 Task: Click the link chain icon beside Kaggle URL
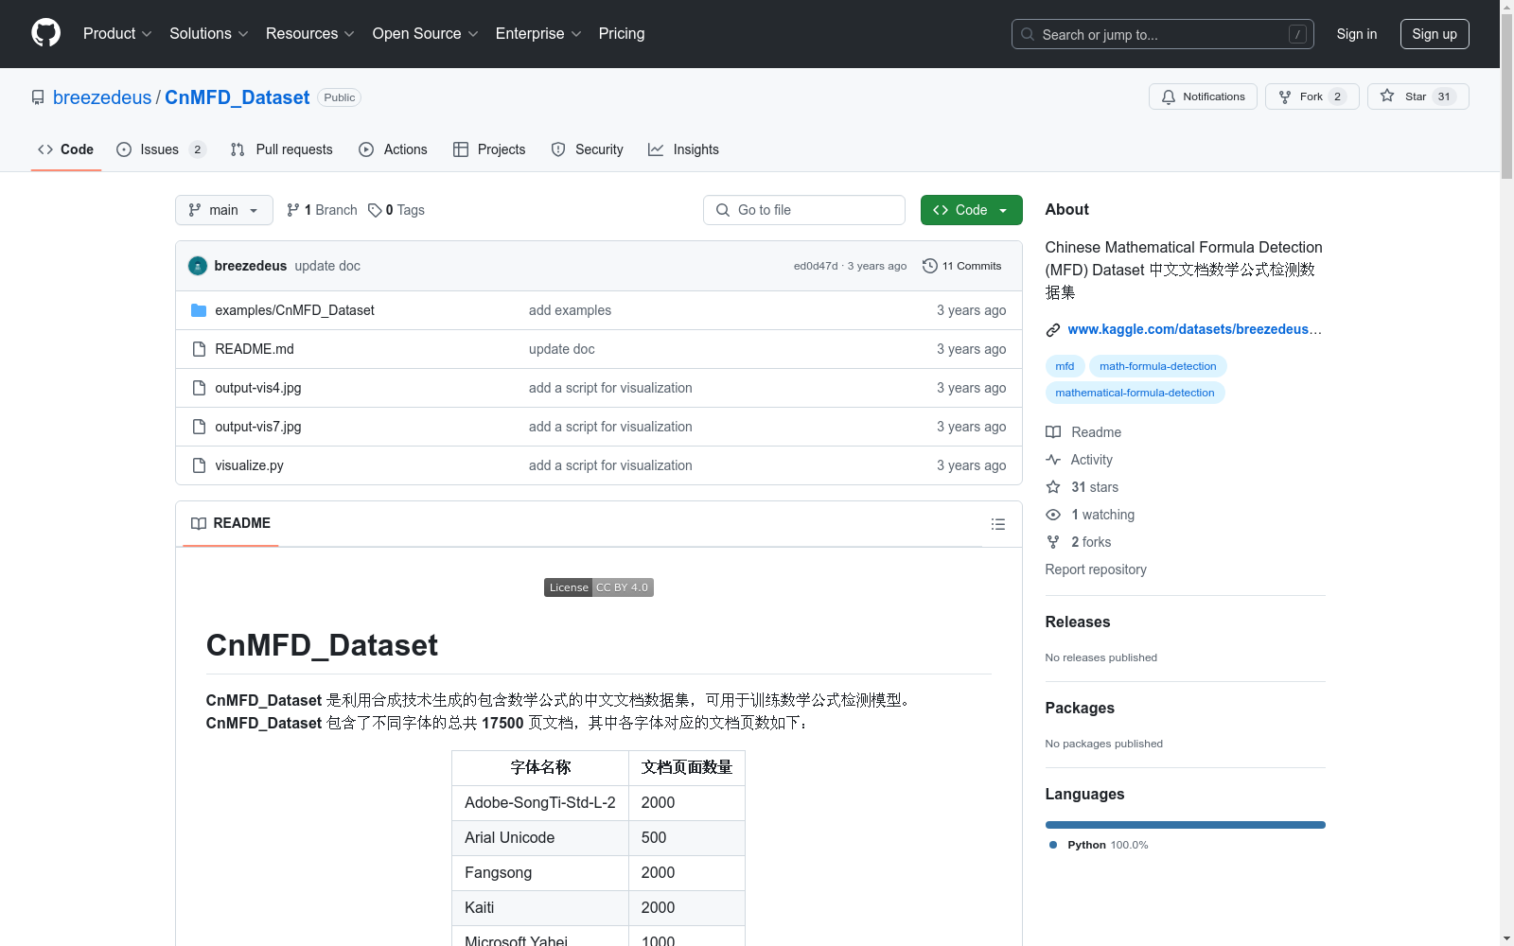(x=1053, y=330)
